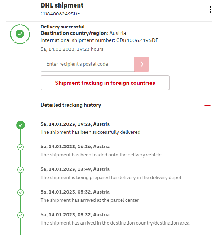Click the arrived in destination country checkmark

tap(21, 215)
